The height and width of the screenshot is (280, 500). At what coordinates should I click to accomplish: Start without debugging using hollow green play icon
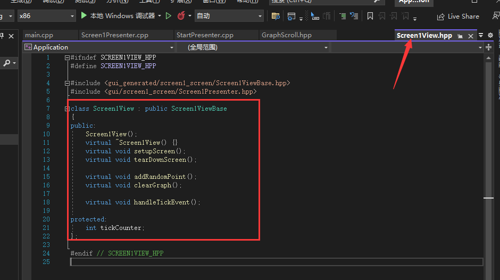[x=169, y=15]
